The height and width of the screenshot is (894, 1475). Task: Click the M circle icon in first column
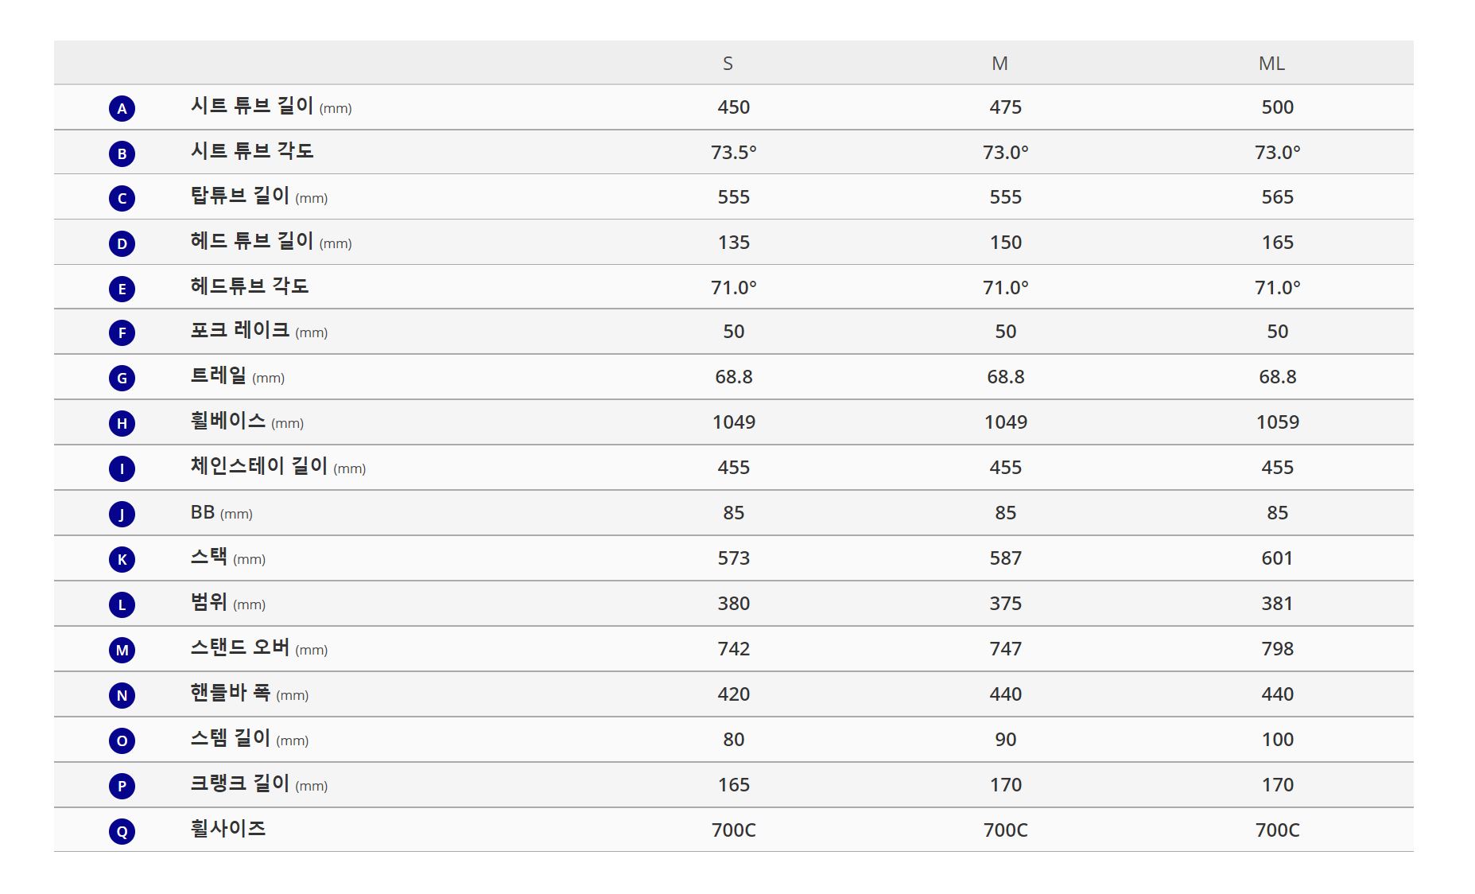click(122, 650)
